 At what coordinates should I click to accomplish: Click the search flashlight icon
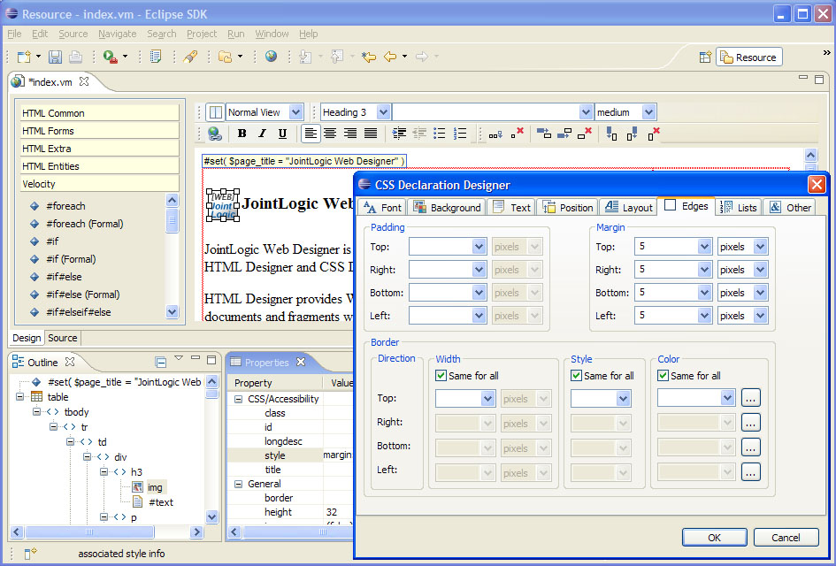pos(190,57)
